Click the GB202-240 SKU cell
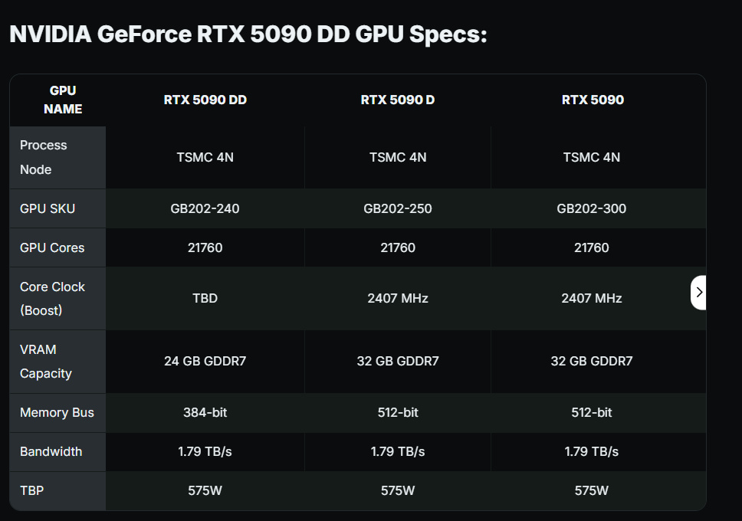The image size is (742, 521). [x=205, y=208]
